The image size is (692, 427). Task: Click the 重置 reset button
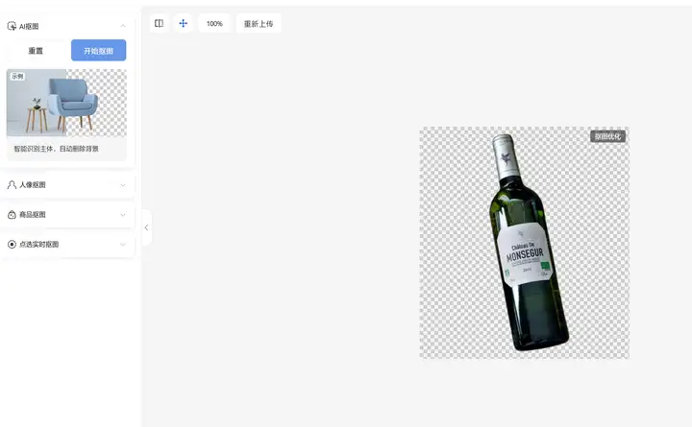click(36, 51)
